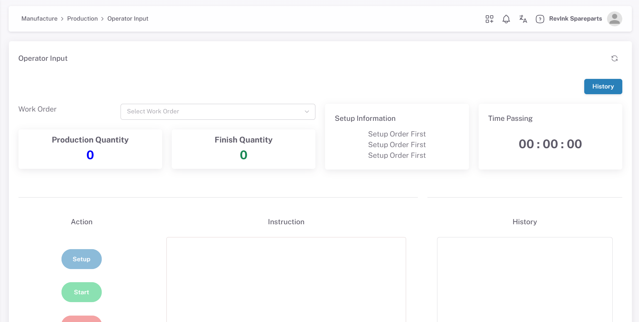This screenshot has height=322, width=639.
Task: Click the red button below Start
Action: pos(81,319)
